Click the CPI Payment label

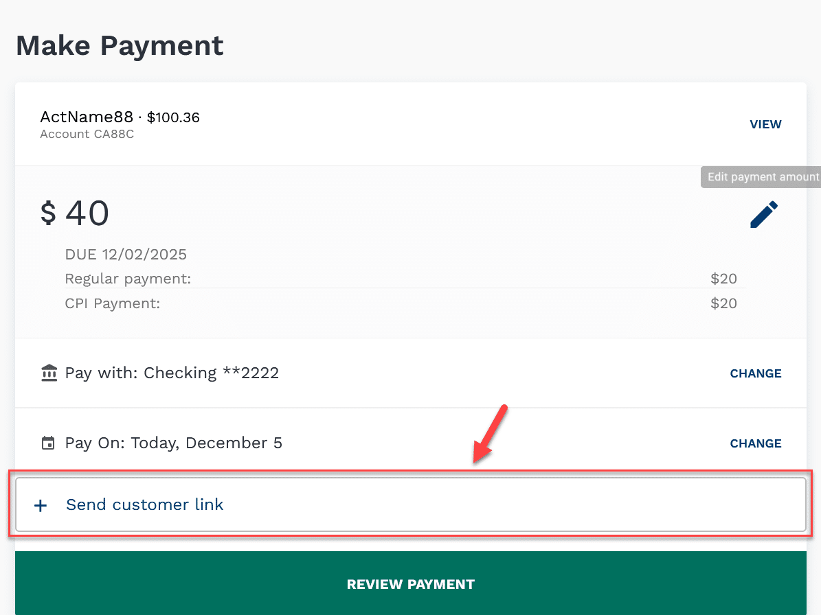tap(112, 304)
